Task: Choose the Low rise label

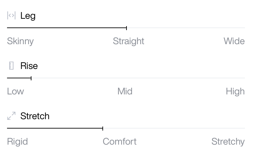Action: click(15, 91)
